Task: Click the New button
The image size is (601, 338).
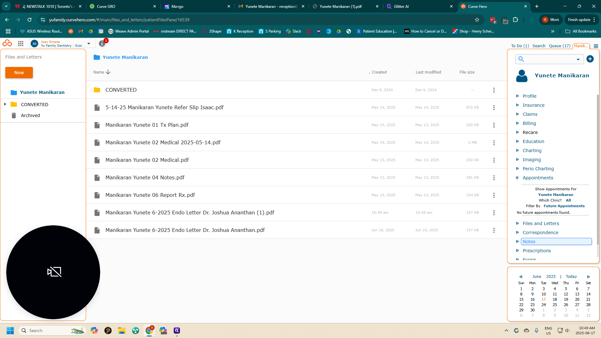Action: click(19, 73)
